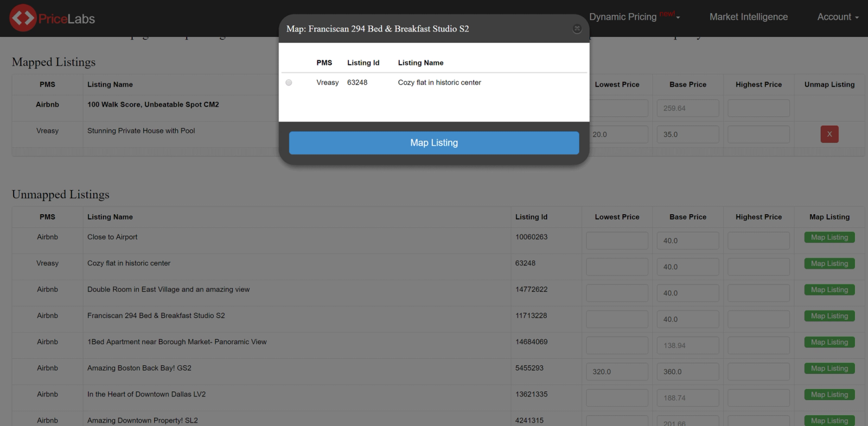
Task: Click the blue Map Listing button in dialog
Action: click(x=434, y=143)
